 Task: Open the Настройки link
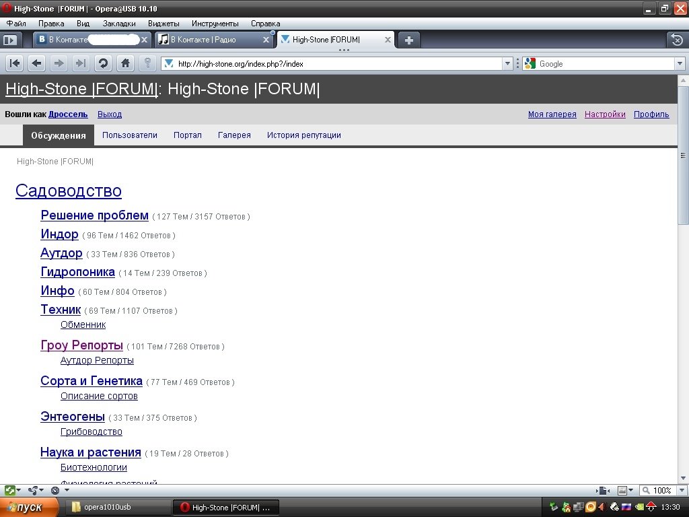coord(605,114)
